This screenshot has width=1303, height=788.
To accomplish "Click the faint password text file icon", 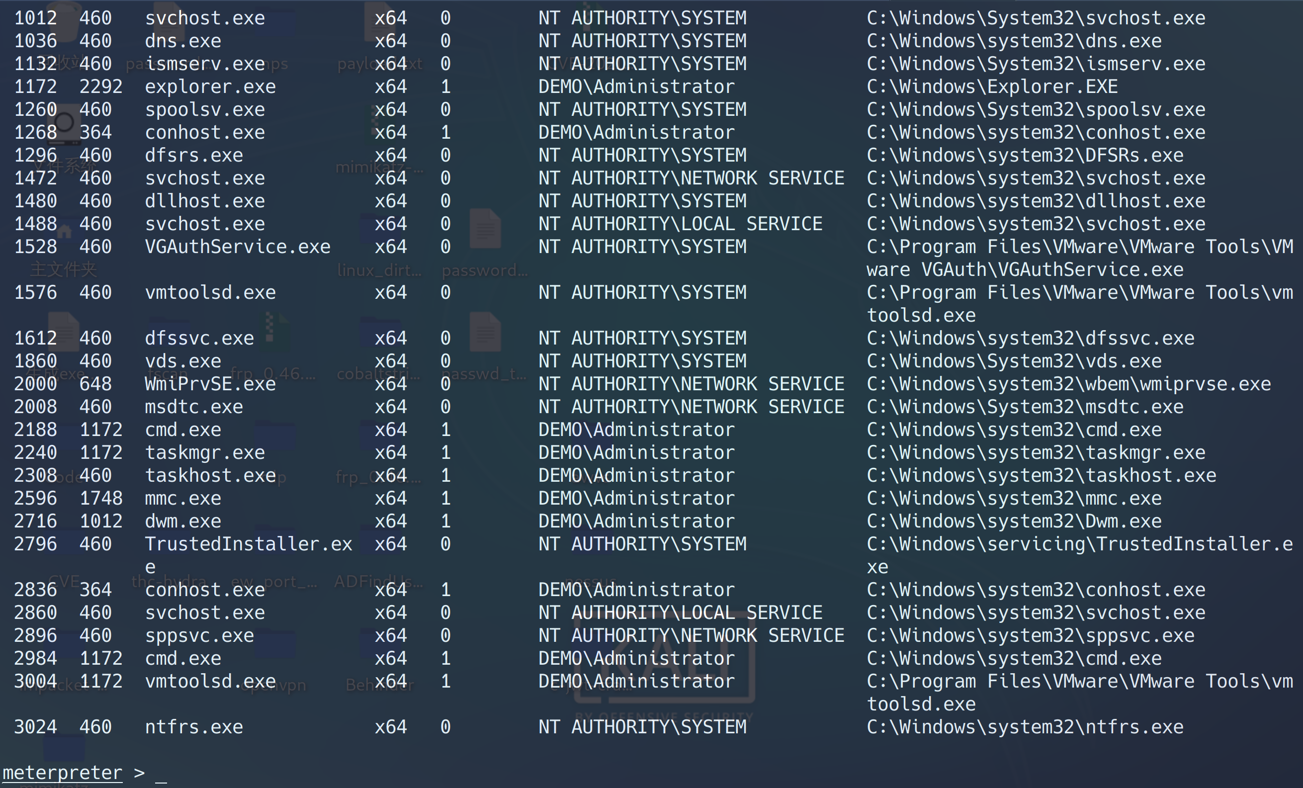I will (485, 229).
